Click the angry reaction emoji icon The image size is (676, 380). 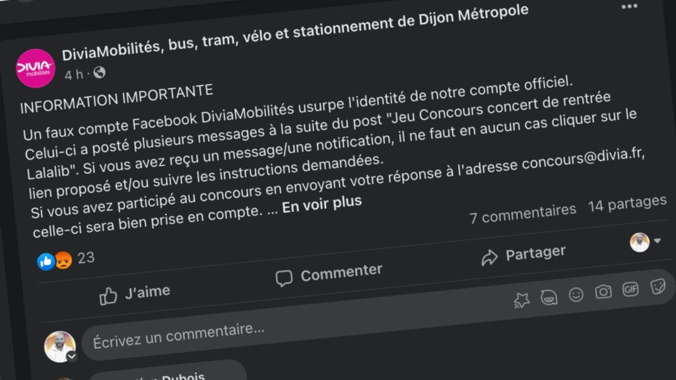[63, 260]
